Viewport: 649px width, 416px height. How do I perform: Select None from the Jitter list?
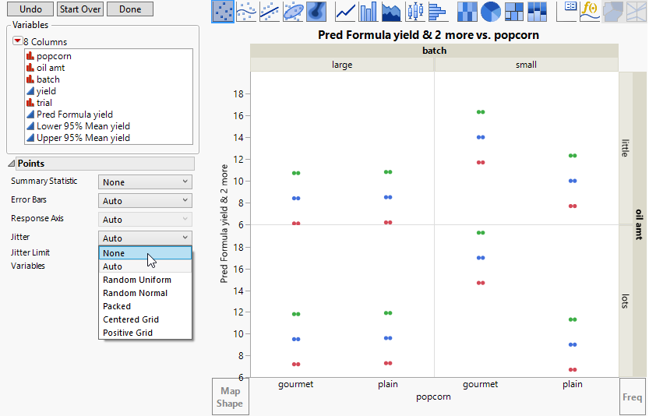[x=145, y=253]
